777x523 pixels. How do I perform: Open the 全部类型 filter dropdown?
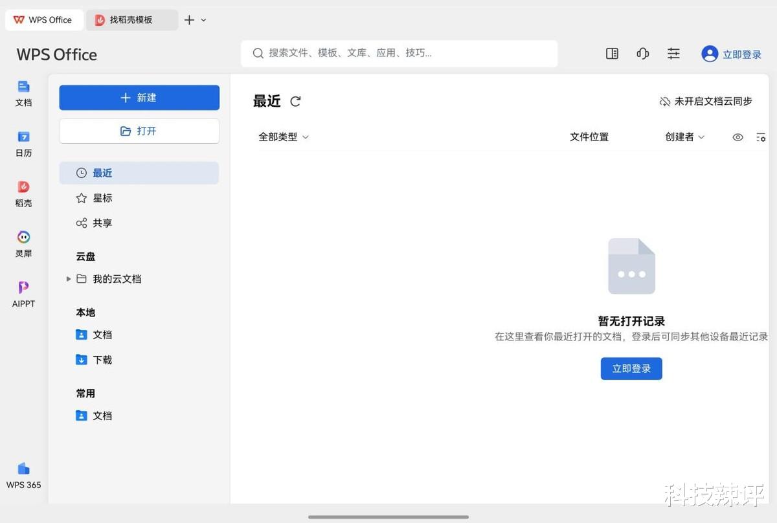coord(284,137)
